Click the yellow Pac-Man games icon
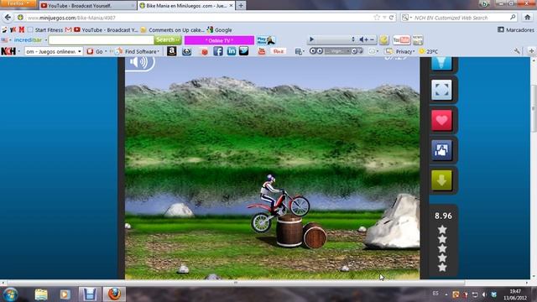Viewport: 537px width, 302px height. [384, 40]
